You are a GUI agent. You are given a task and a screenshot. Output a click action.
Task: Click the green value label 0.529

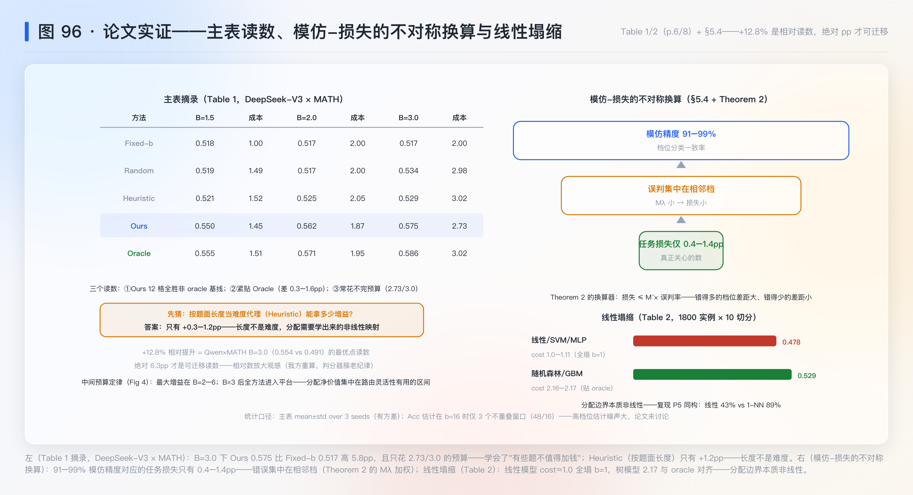806,376
